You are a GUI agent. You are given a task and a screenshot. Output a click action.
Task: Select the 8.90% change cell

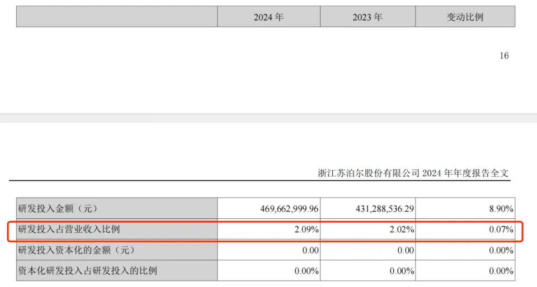click(500, 209)
